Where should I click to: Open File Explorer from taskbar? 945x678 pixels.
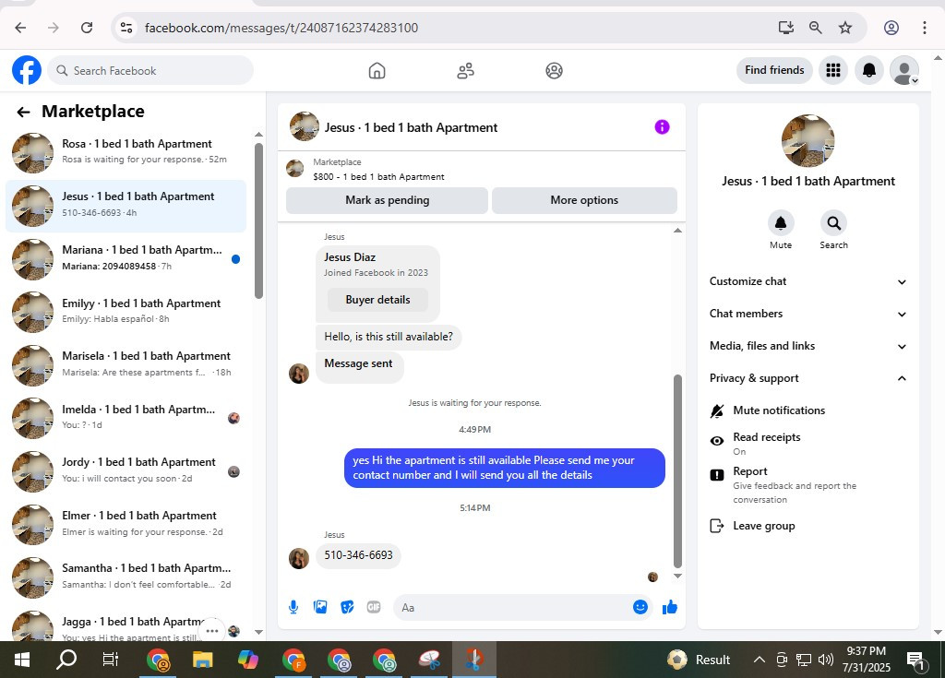tap(202, 660)
